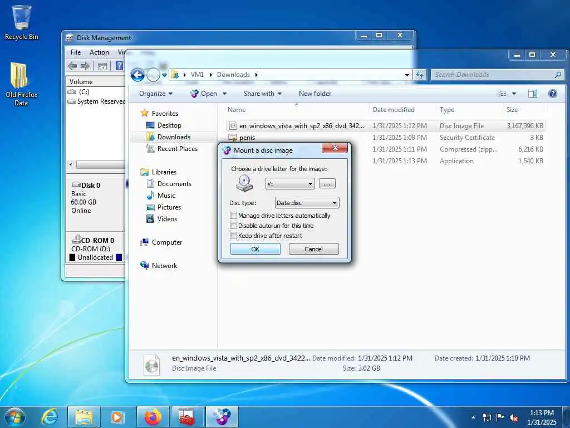
Task: Click the virtual drive icon in Mount dialog
Action: pyautogui.click(x=244, y=183)
